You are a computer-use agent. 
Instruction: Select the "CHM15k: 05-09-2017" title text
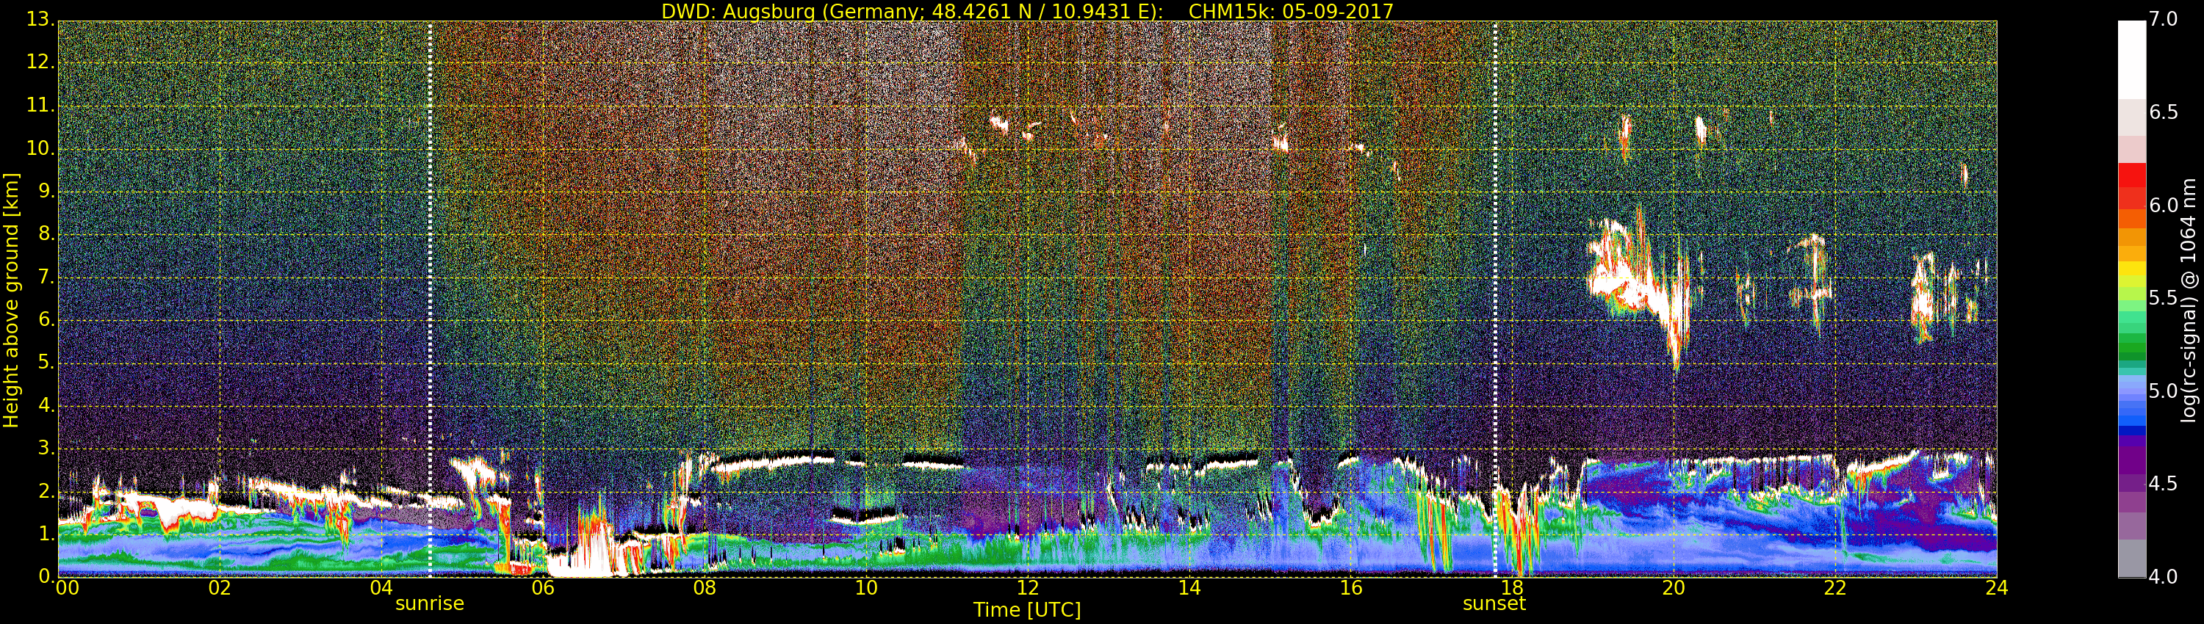(x=1291, y=11)
